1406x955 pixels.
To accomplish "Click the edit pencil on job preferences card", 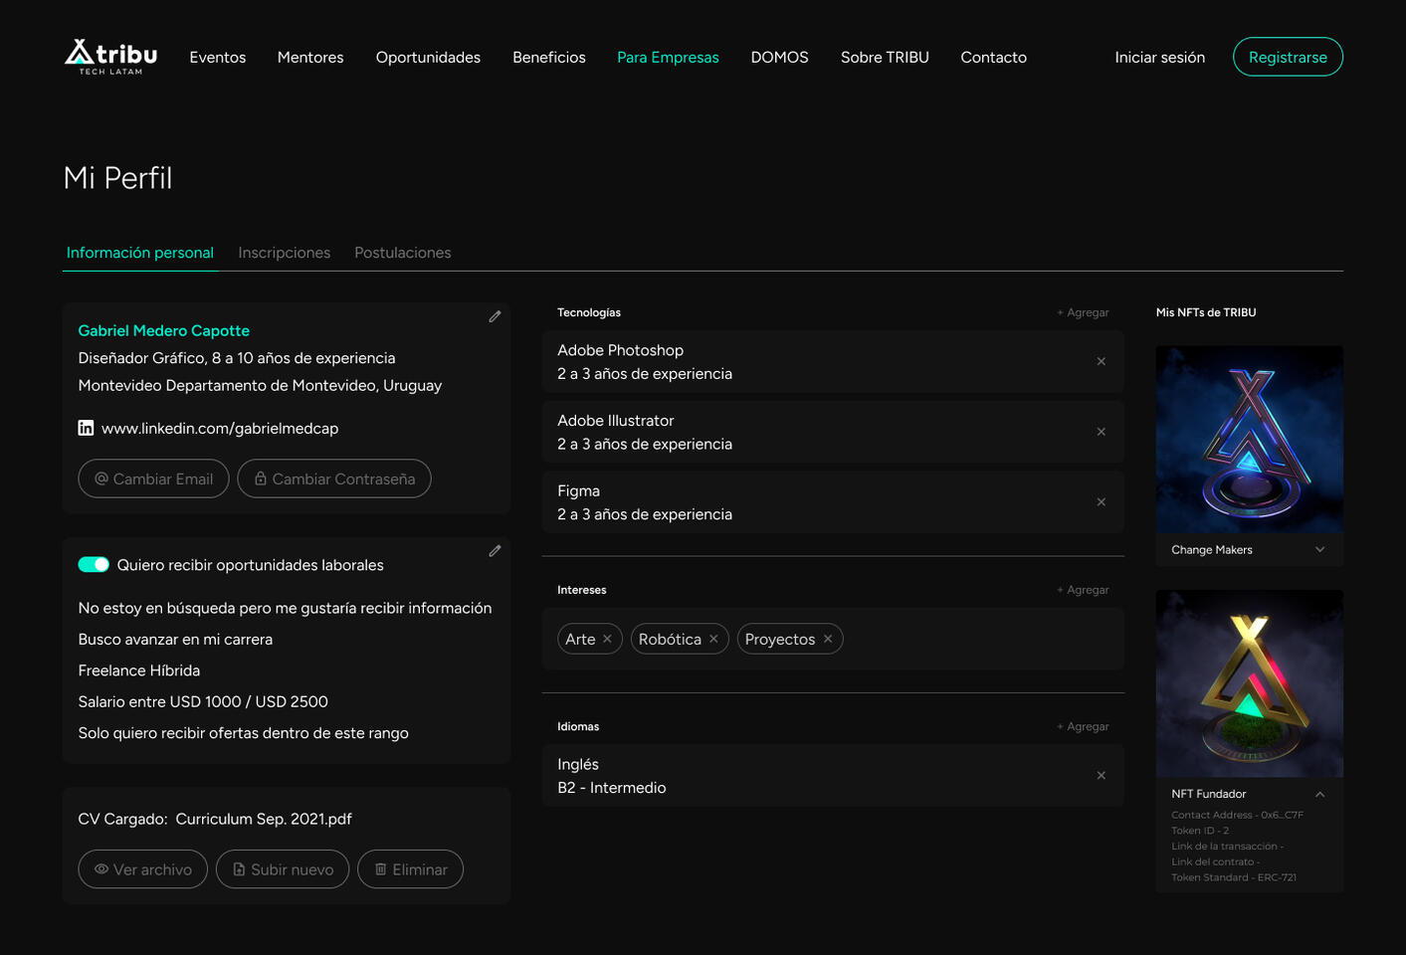I will pyautogui.click(x=495, y=551).
